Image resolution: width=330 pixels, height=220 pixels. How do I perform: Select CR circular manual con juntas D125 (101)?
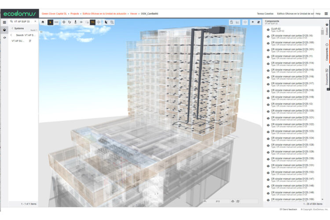[x=292, y=50]
